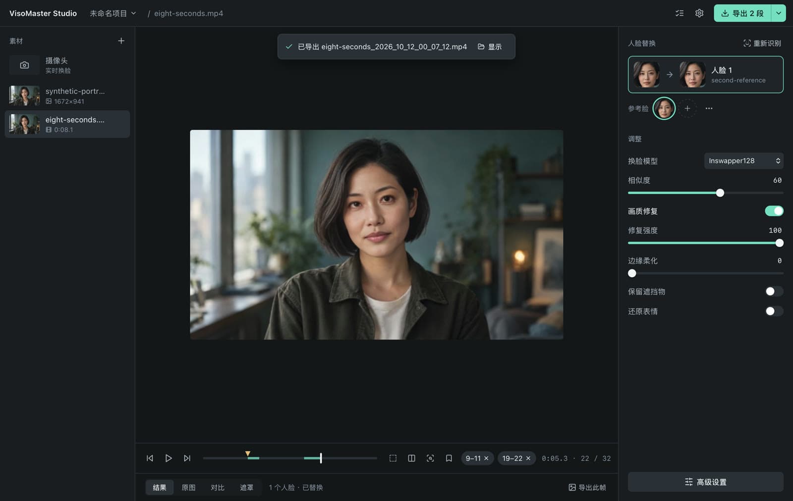This screenshot has height=501, width=793.
Task: Open 高级设置 advanced settings
Action: click(x=706, y=482)
